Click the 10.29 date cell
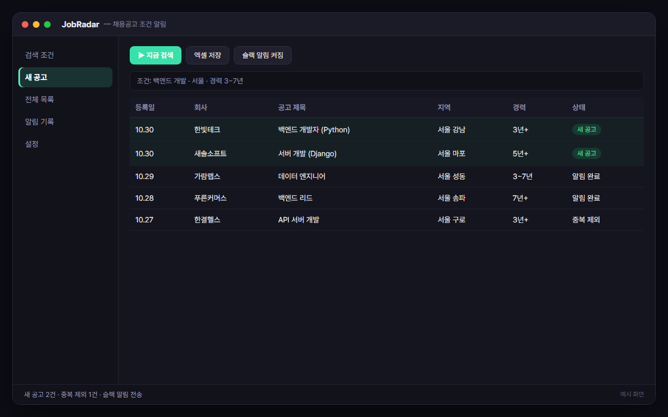 pos(145,176)
